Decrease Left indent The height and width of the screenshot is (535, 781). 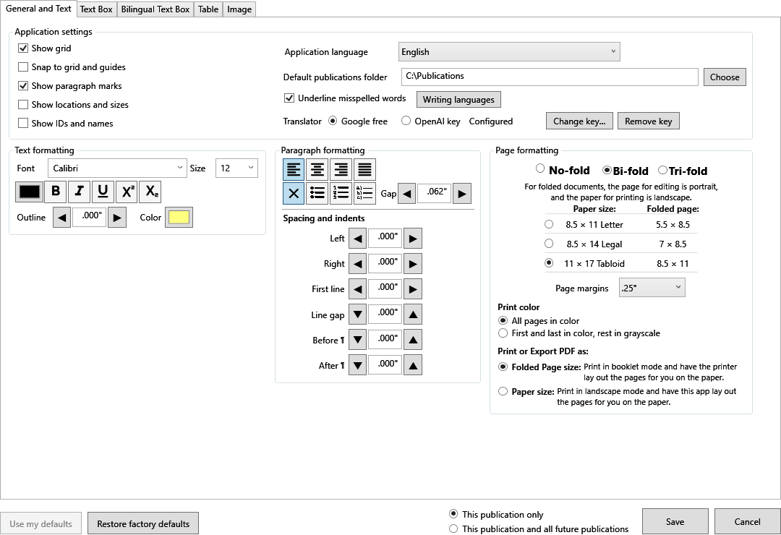pyautogui.click(x=358, y=239)
